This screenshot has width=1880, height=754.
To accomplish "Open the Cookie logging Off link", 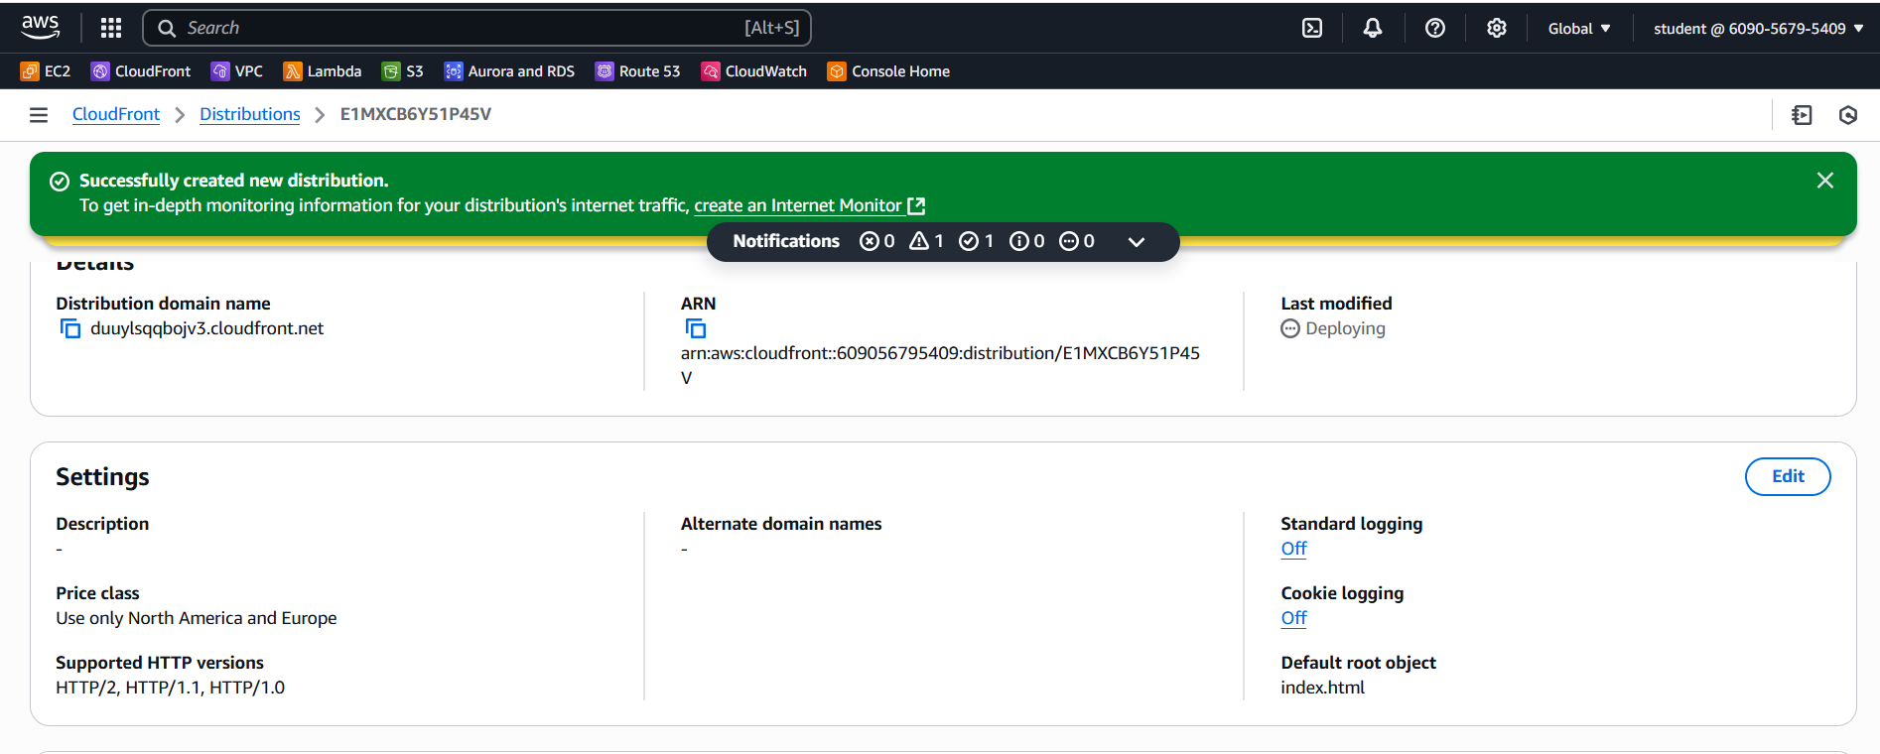I will pos(1293,618).
